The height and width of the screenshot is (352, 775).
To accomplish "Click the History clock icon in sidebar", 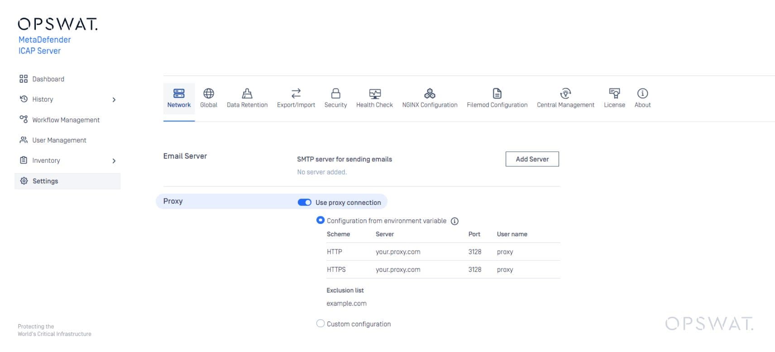I will (x=24, y=99).
